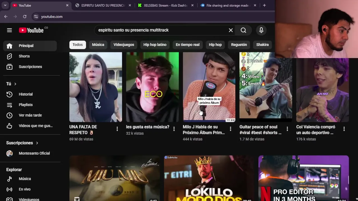Open the guitar playing short thumbnail
This screenshot has width=358, height=201.
click(266, 87)
